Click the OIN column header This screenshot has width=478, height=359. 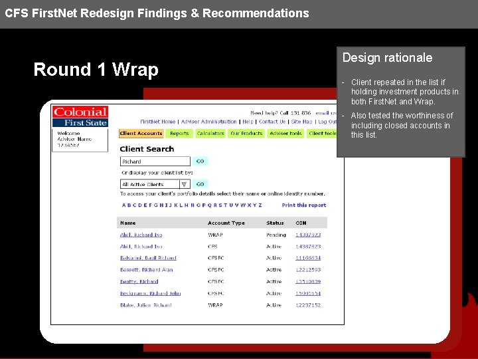pyautogui.click(x=301, y=223)
